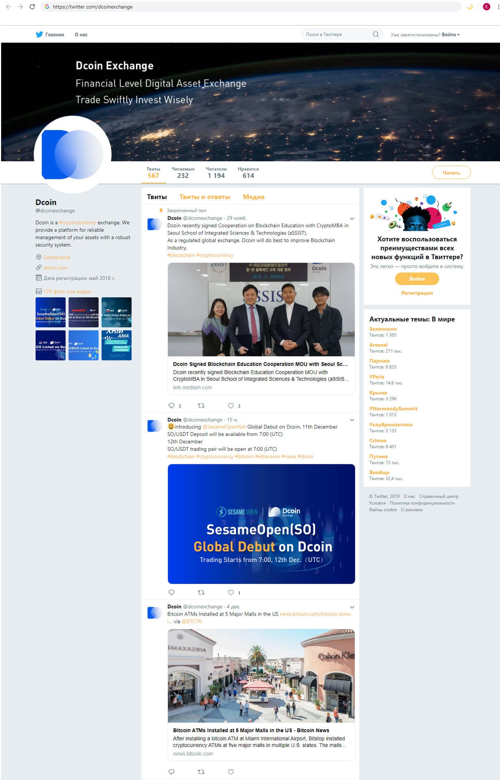Open the browser profile avatar icon

coord(486,7)
